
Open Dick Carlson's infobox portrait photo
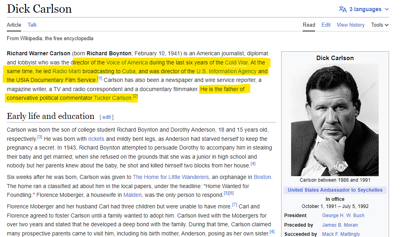[335, 120]
